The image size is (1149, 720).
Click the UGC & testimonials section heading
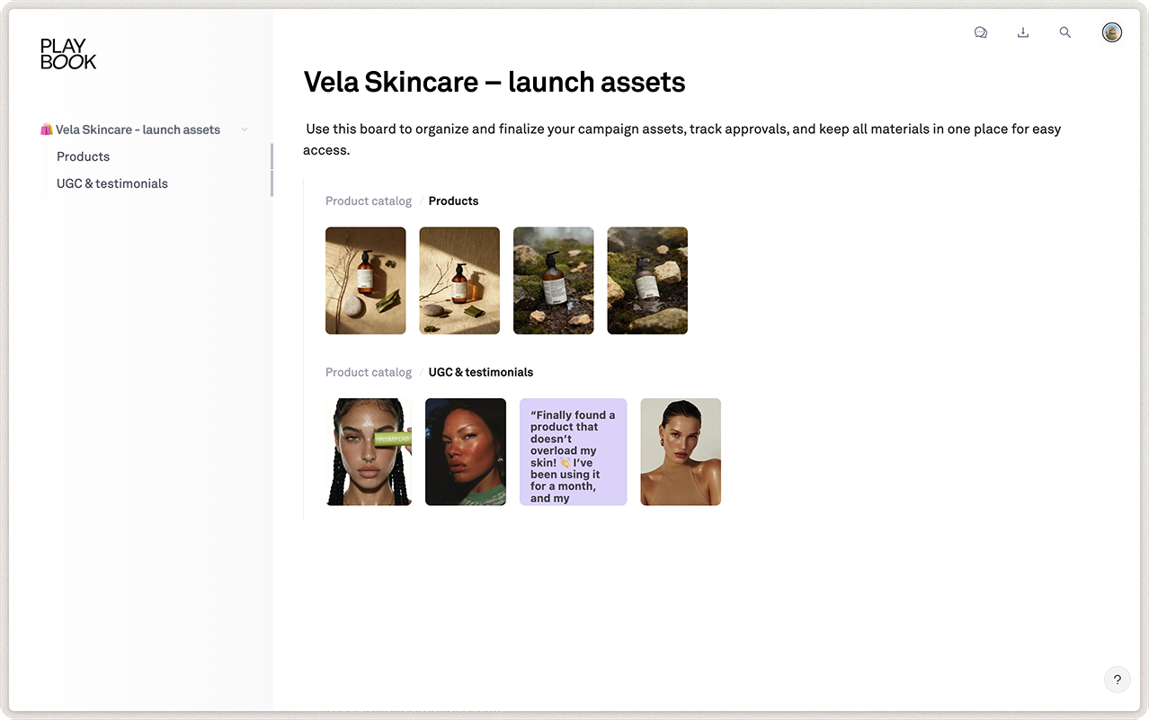coord(480,371)
